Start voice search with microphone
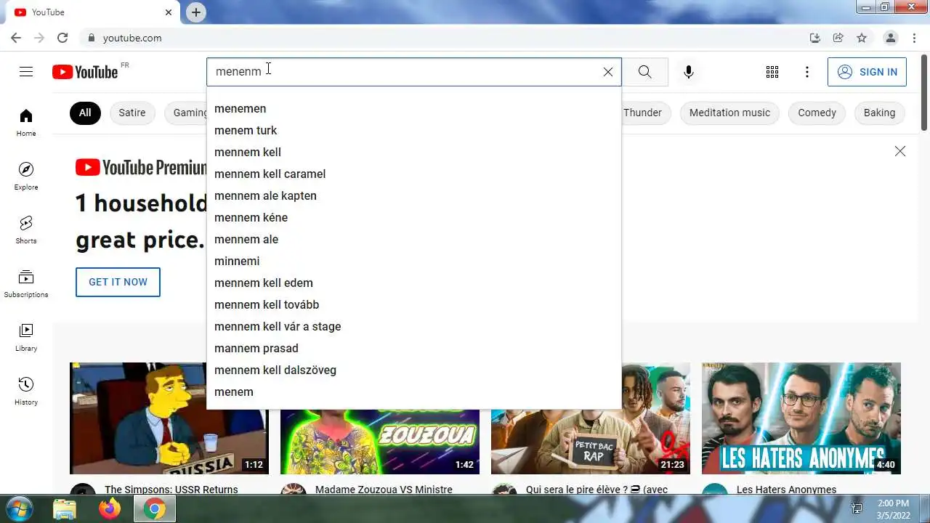This screenshot has width=930, height=523. (689, 72)
